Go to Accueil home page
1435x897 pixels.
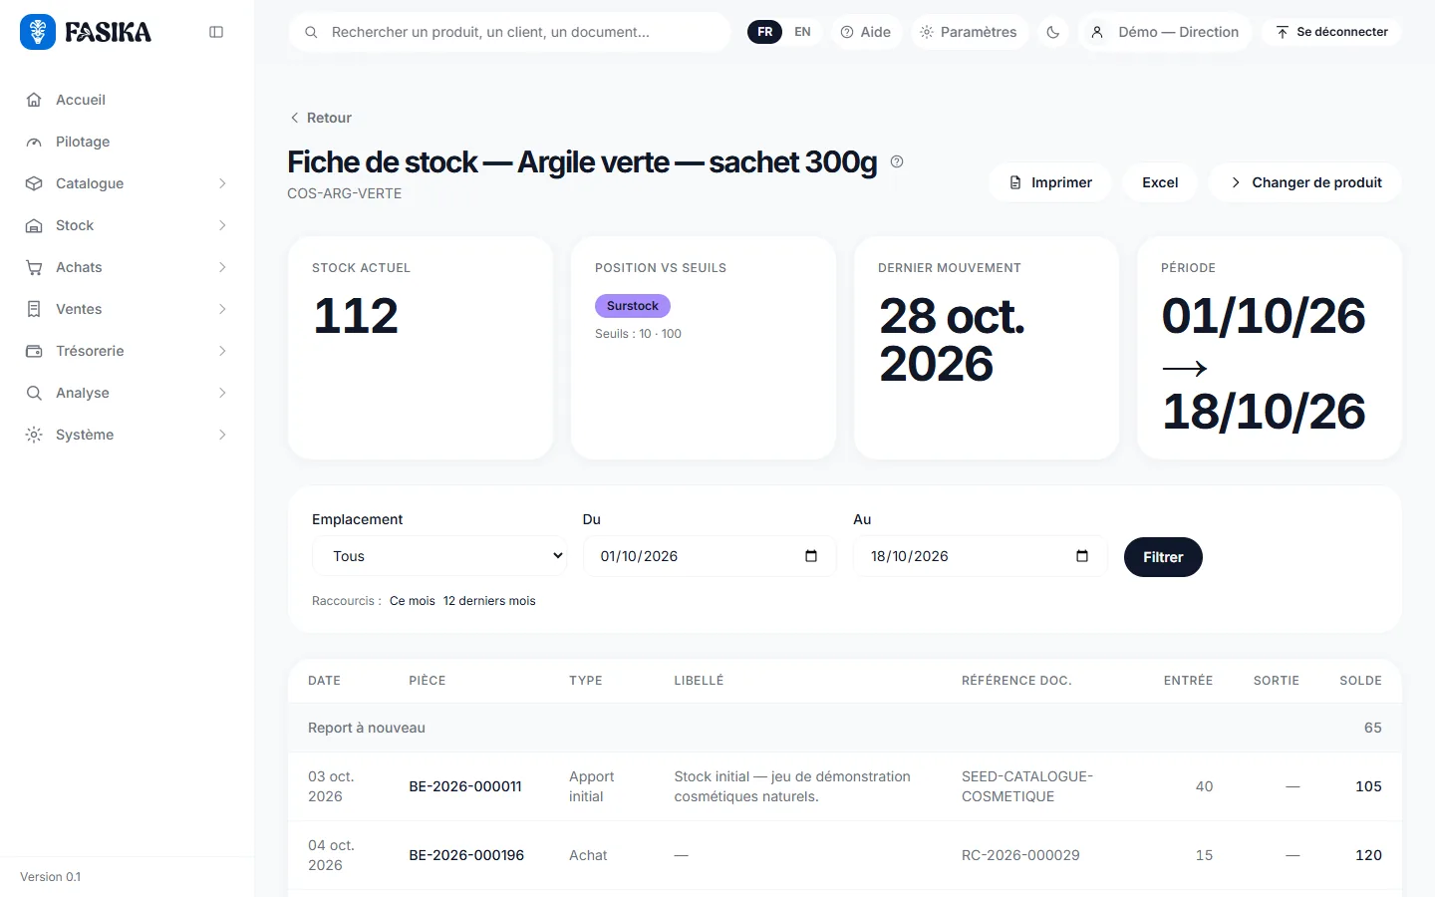pyautogui.click(x=80, y=100)
